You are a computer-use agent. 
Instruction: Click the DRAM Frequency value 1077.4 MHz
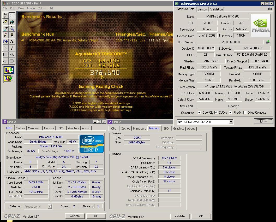pos(169,158)
